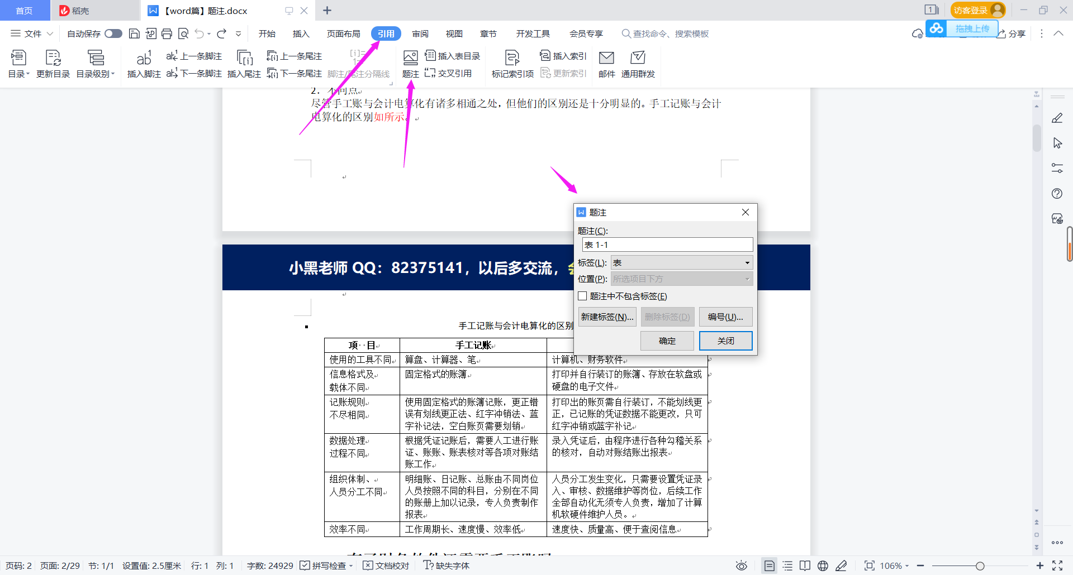Toggle 自动保存 autosave switch

(113, 33)
